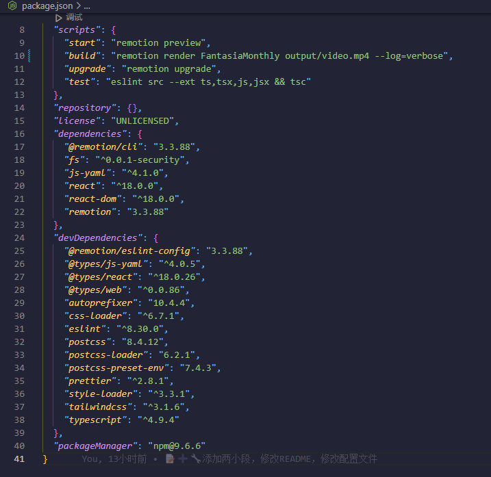Click the "@remotion/cli" dependency key
491x477 pixels.
coord(103,146)
